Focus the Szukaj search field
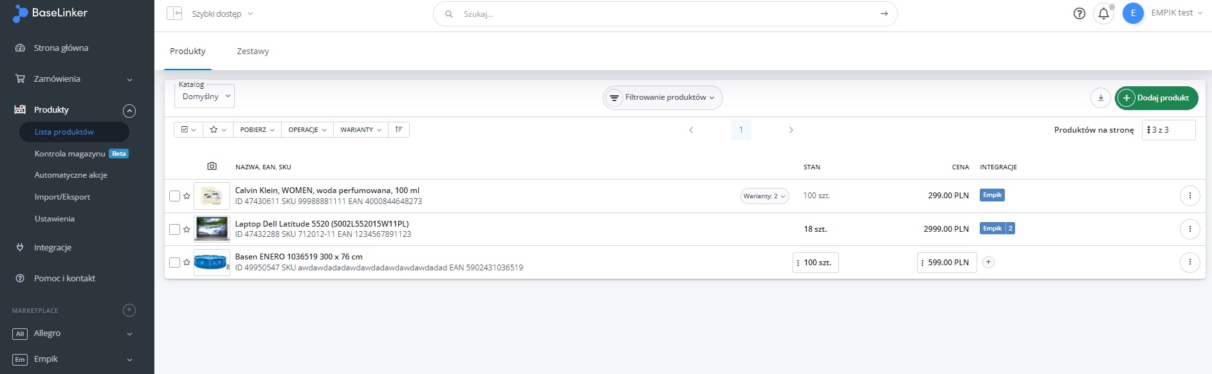The height and width of the screenshot is (374, 1212). [663, 14]
